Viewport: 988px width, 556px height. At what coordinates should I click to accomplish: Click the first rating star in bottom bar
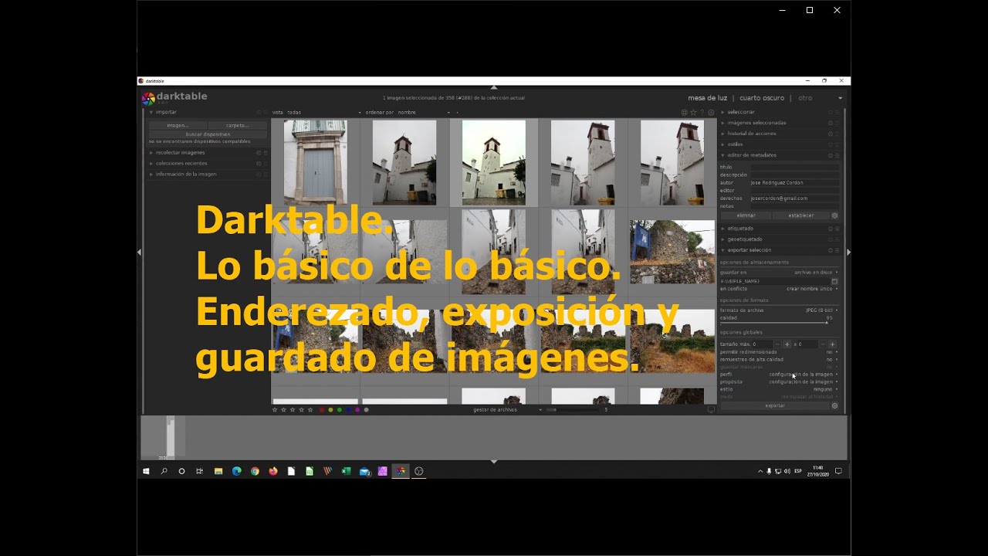tap(275, 410)
